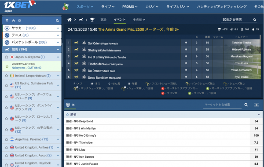This screenshot has width=264, height=167.
Task: Star the US Racing. Gulfstream Park entry
Action: (7, 85)
